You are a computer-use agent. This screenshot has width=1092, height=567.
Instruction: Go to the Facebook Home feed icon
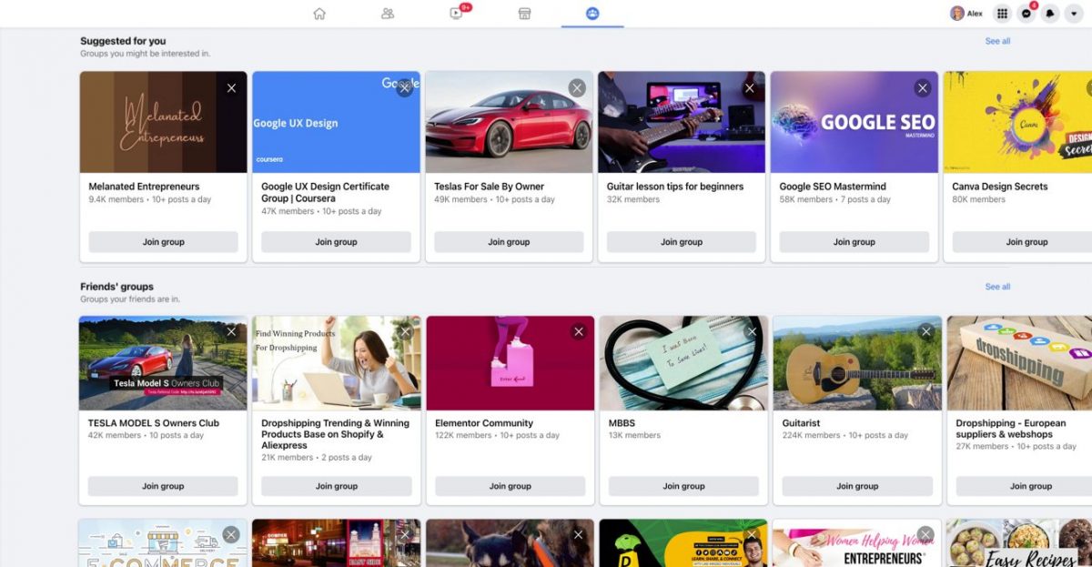(x=319, y=14)
